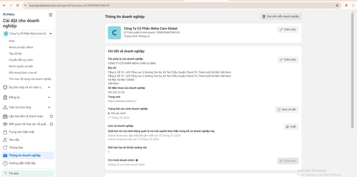Image resolution: width=357 pixels, height=177 pixels.
Task: Click the Trợ giúp help button
Action: click(x=28, y=173)
